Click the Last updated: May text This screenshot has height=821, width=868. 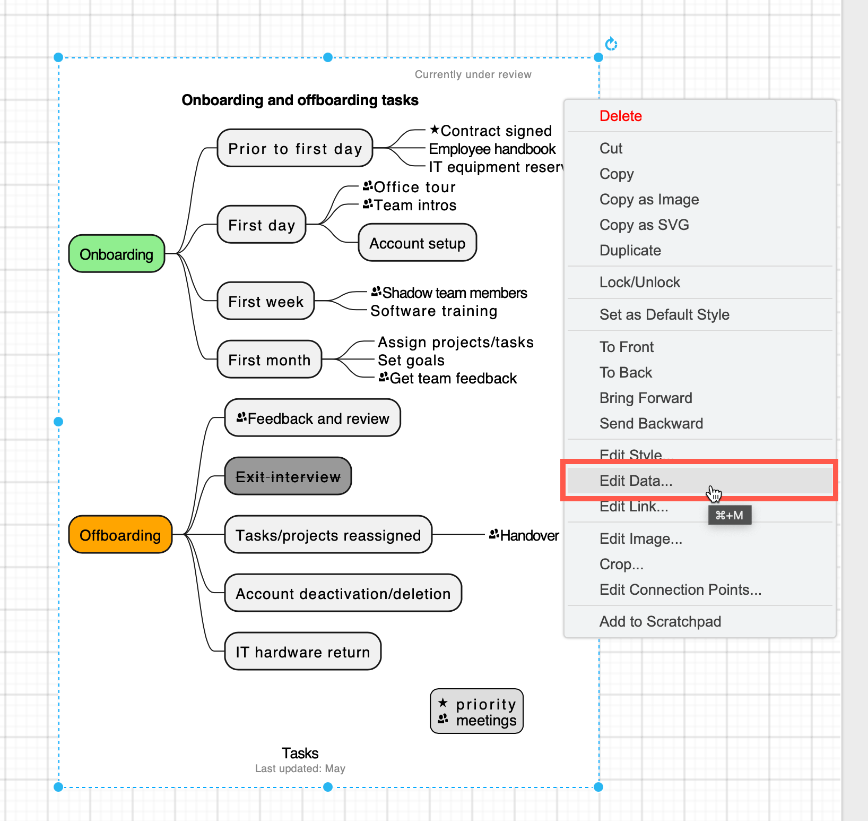click(300, 768)
